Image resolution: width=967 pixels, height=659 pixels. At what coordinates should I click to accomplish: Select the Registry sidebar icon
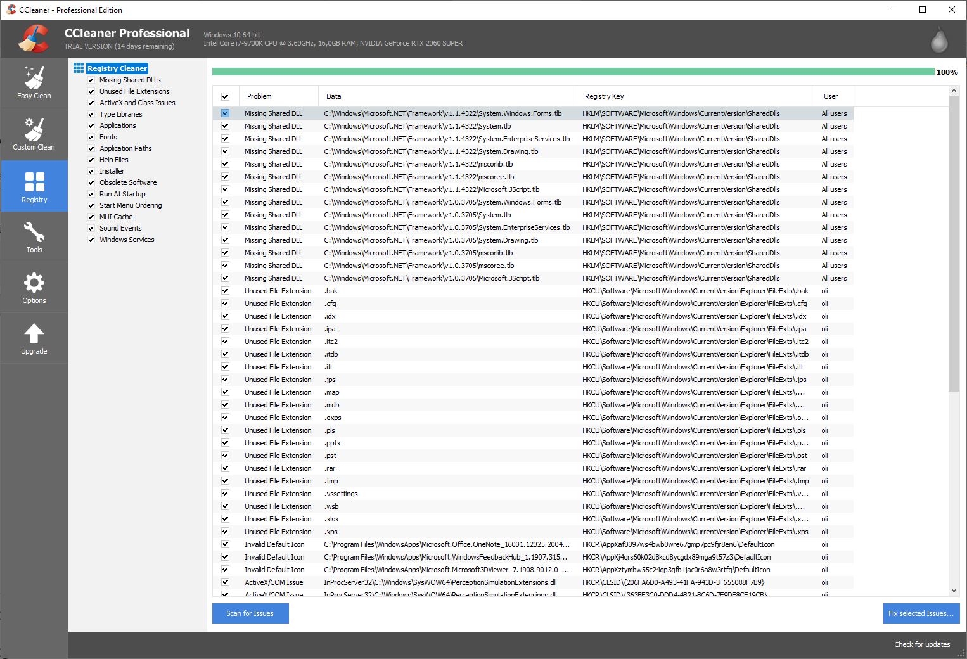point(34,186)
